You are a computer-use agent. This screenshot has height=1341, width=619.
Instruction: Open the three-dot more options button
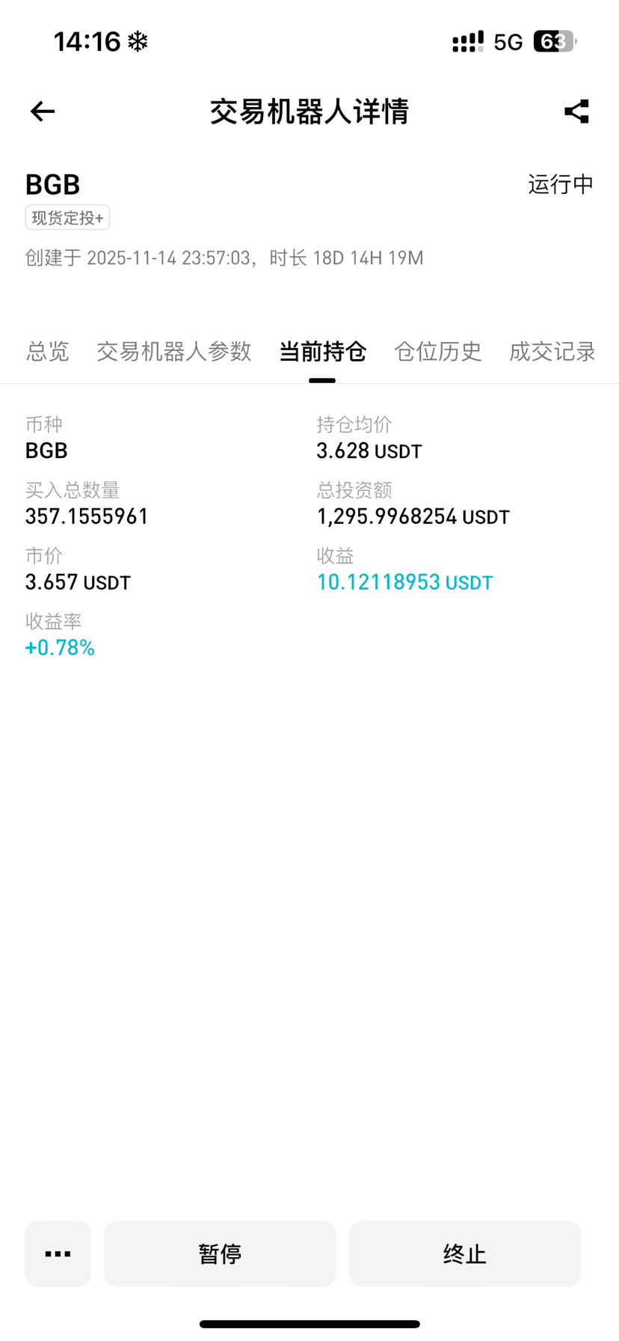(x=58, y=1253)
